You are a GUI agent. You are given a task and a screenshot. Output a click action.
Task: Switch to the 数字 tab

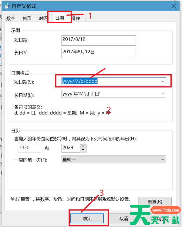pos(13,18)
